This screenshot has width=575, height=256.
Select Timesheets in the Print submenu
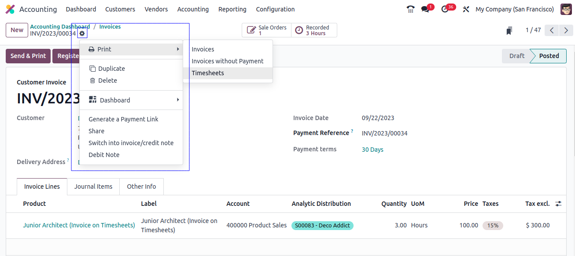pos(208,73)
